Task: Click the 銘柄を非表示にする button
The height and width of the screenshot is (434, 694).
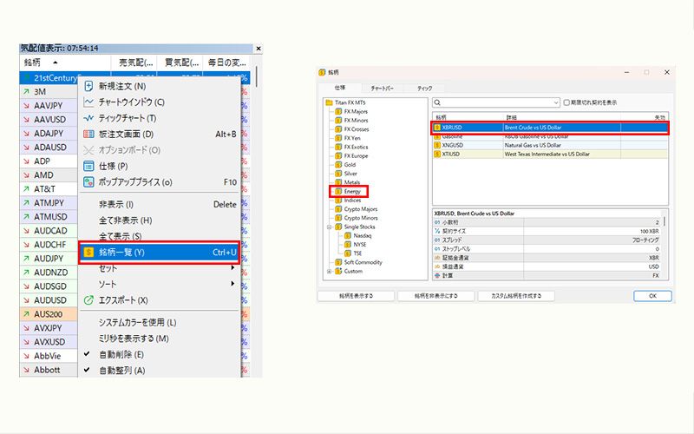Action: pyautogui.click(x=436, y=295)
